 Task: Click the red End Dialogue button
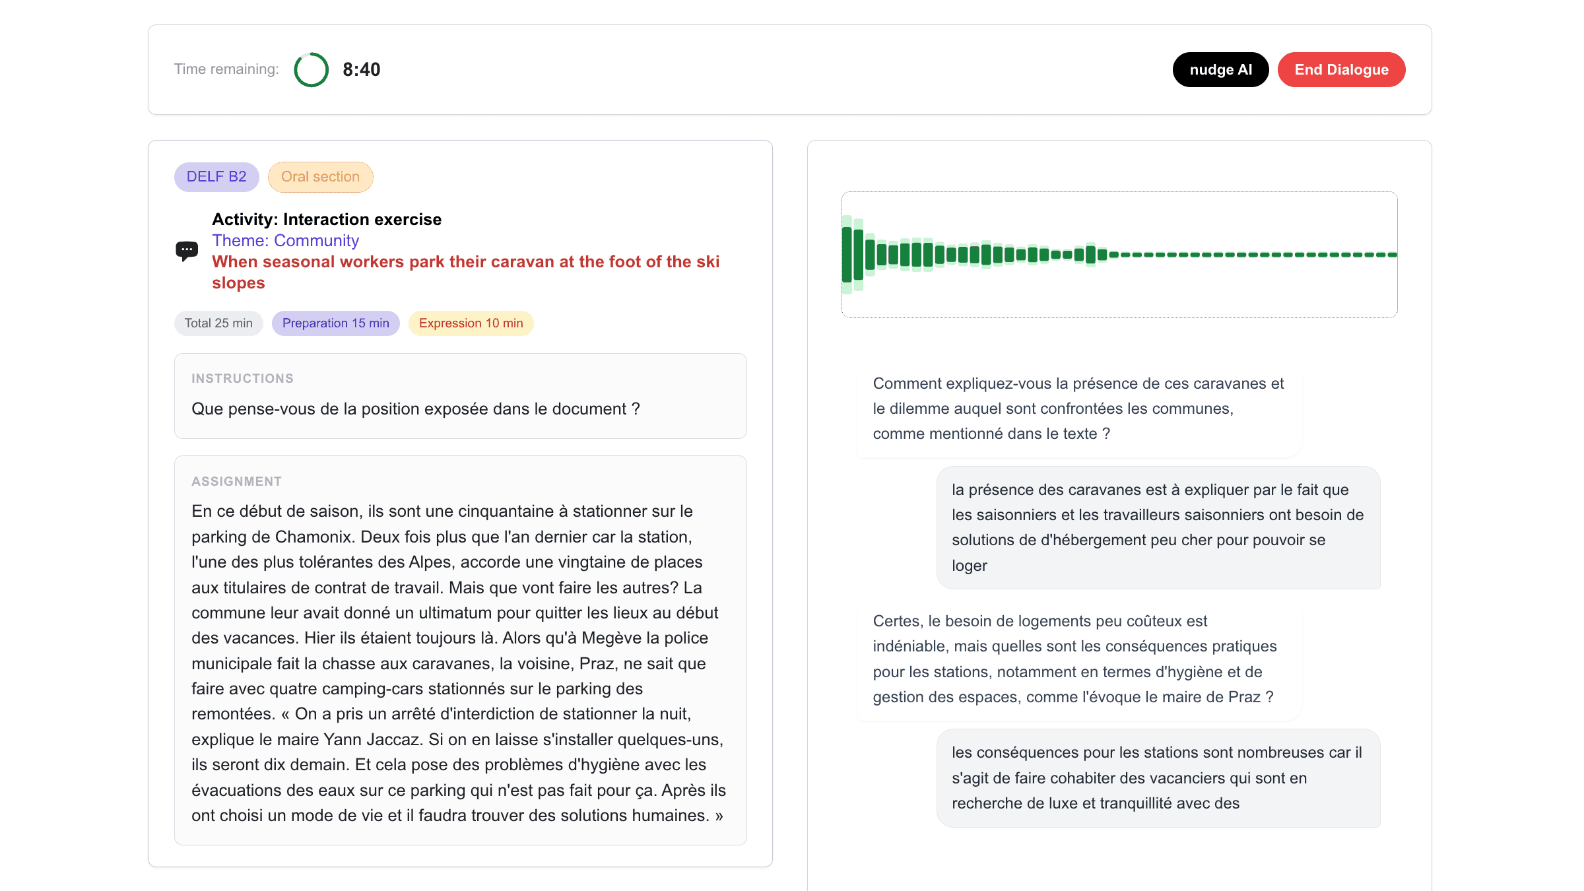1341,69
